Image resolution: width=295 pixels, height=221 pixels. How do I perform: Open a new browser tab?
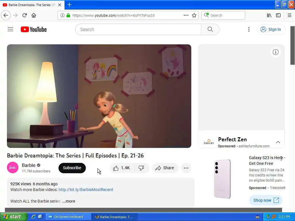click(x=69, y=5)
